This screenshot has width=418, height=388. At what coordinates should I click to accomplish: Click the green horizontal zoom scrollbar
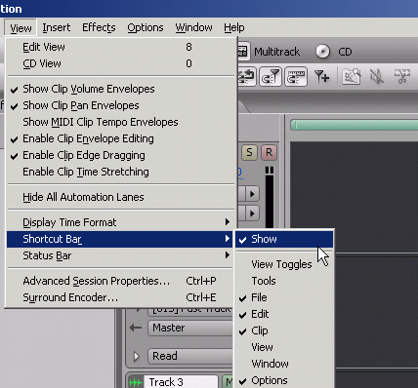(355, 125)
